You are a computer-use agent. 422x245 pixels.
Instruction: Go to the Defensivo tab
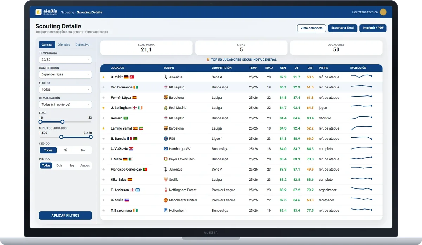[x=82, y=45]
